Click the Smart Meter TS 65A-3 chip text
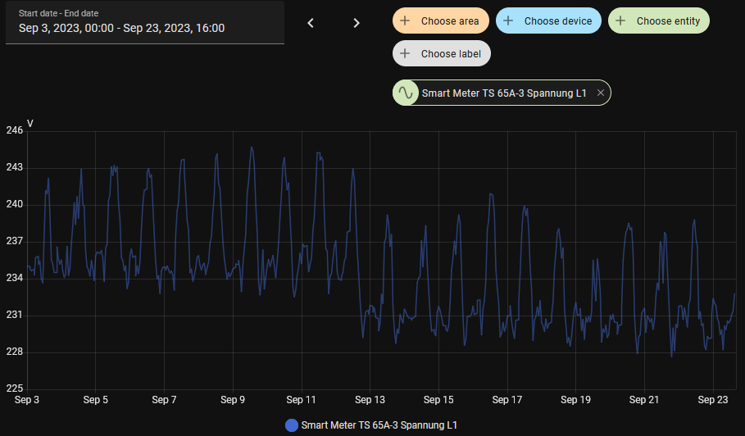 (504, 93)
